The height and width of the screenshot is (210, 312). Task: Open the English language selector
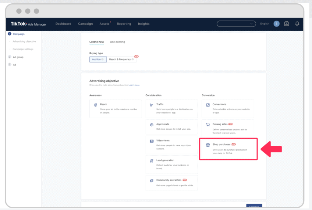click(x=265, y=24)
